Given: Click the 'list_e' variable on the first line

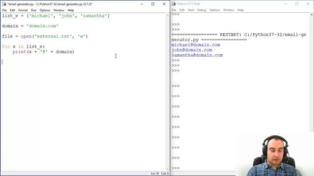Looking at the screenshot, I should tap(10, 16).
